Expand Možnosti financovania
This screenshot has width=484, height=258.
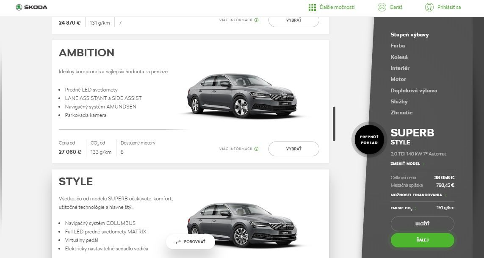point(418,195)
